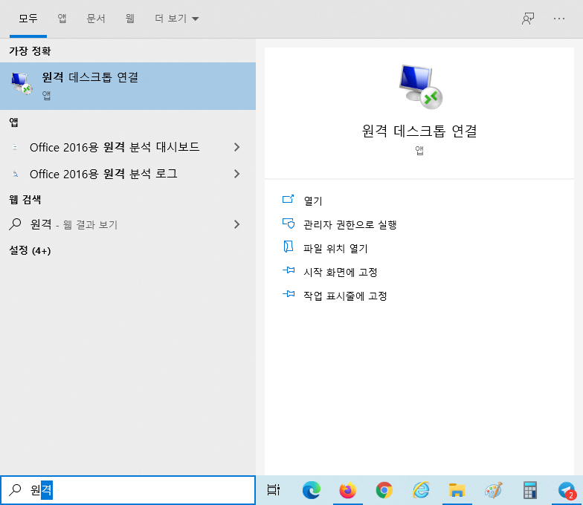Launch Microsoft Edge from taskbar
This screenshot has height=505, width=583.
click(311, 490)
